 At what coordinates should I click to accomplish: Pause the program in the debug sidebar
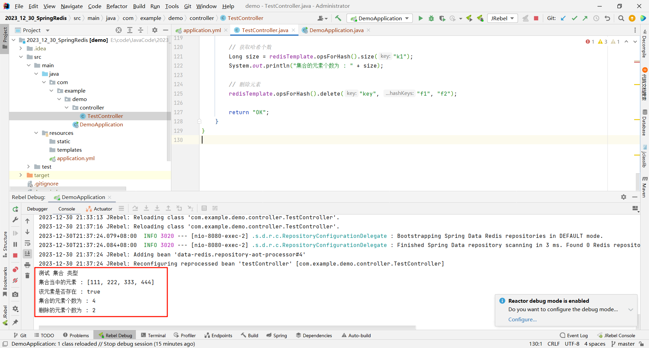15,244
